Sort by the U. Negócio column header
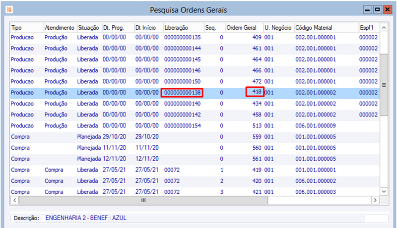The image size is (397, 228). [x=279, y=28]
